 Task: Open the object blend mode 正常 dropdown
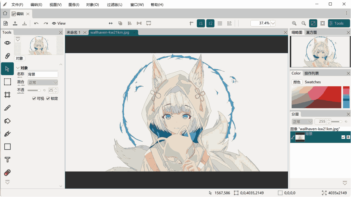[43, 82]
